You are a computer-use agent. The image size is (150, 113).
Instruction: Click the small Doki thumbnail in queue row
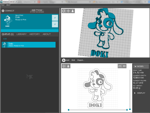pos(4,45)
